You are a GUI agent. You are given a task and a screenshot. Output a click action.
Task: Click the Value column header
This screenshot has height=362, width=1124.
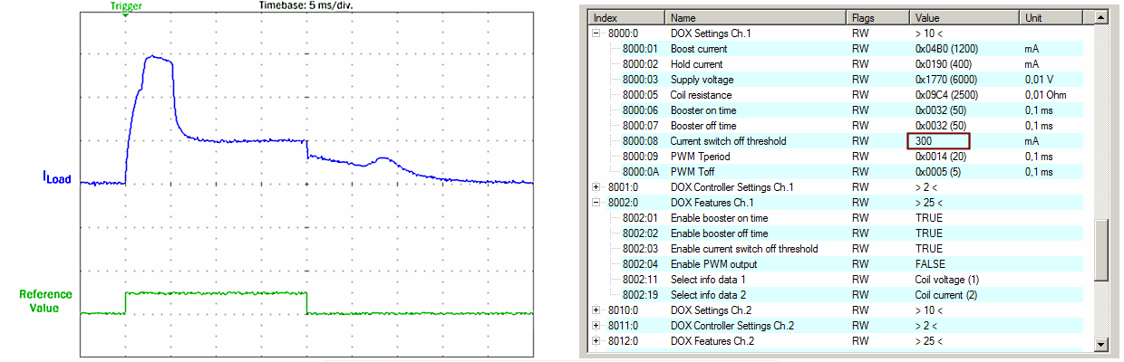pyautogui.click(x=964, y=18)
